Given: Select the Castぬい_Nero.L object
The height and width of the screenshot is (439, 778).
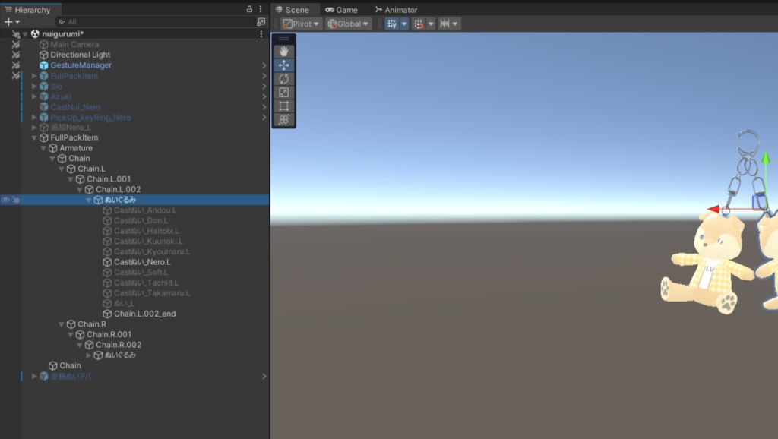Looking at the screenshot, I should coord(142,262).
